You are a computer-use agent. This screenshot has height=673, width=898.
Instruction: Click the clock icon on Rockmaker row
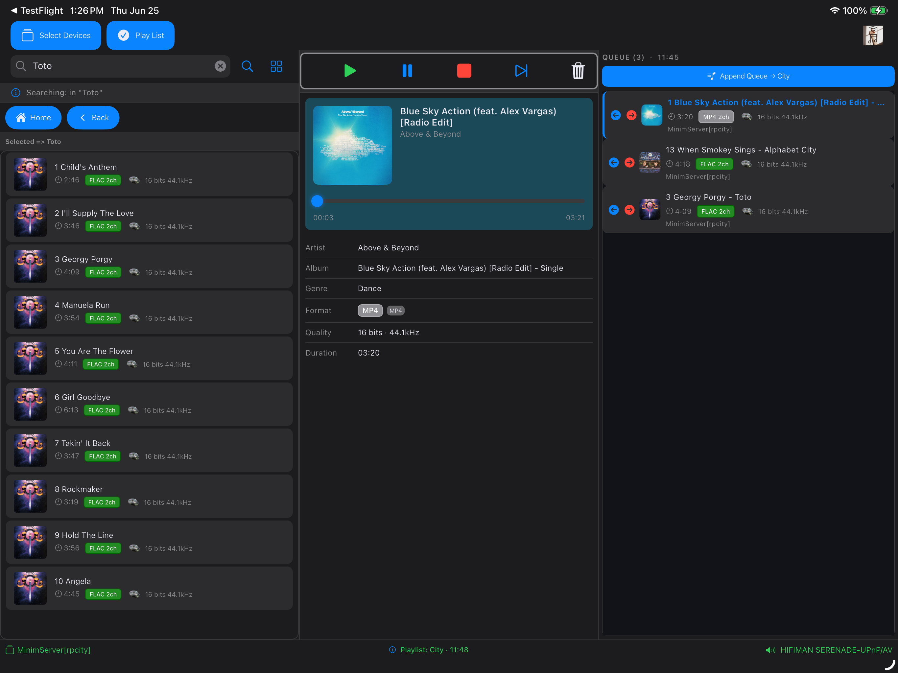click(59, 502)
